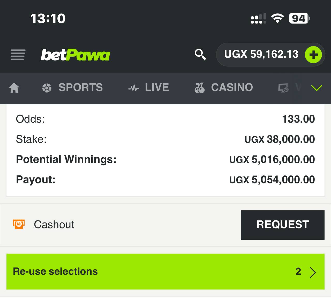
Task: Open the hamburger menu icon
Action: pyautogui.click(x=18, y=55)
